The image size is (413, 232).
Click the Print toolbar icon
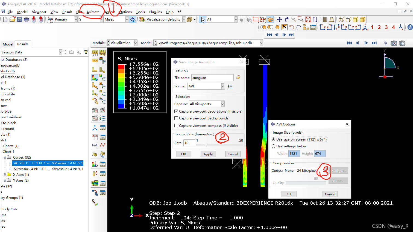pyautogui.click(x=27, y=19)
